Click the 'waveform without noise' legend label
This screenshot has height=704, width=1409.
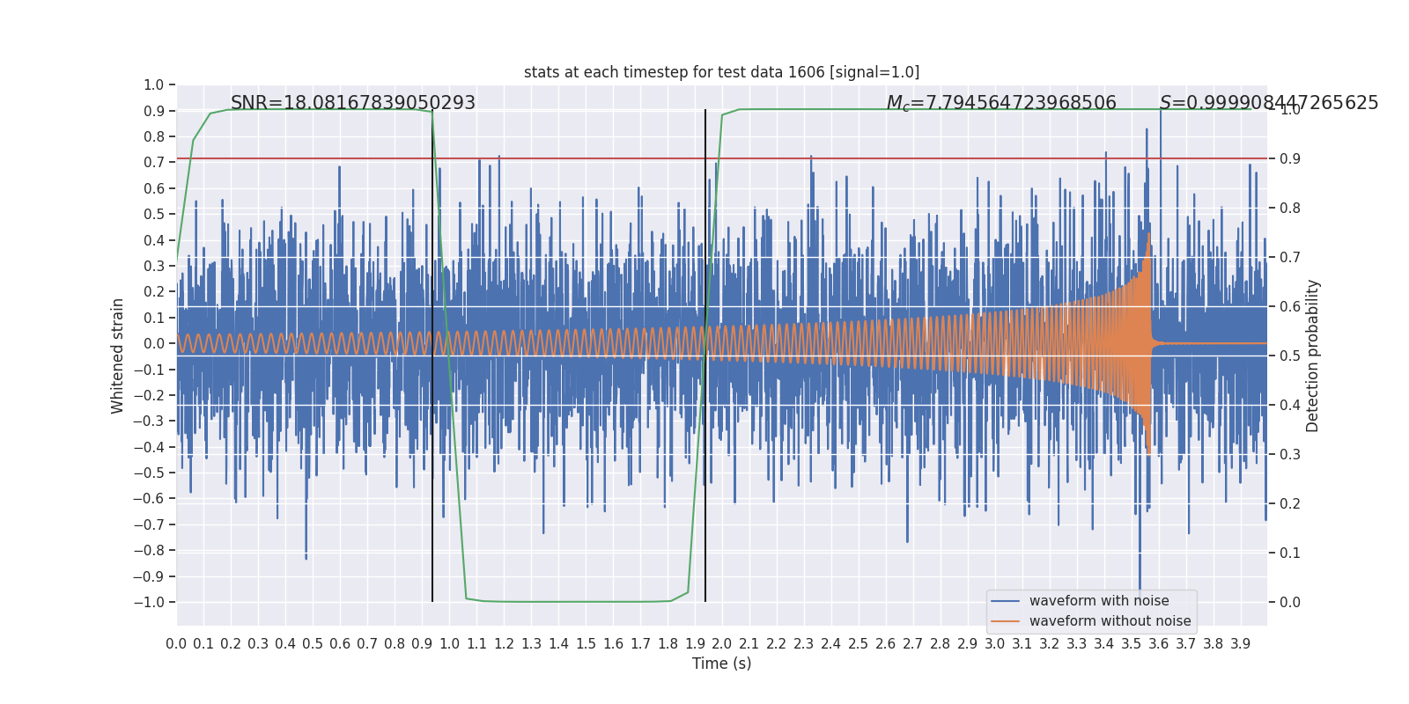(x=1110, y=621)
